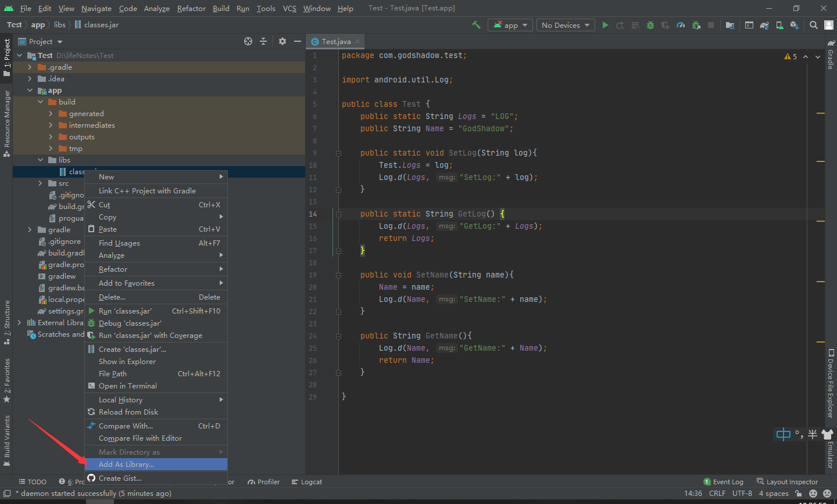Hide the Project panel with minus icon

(298, 41)
